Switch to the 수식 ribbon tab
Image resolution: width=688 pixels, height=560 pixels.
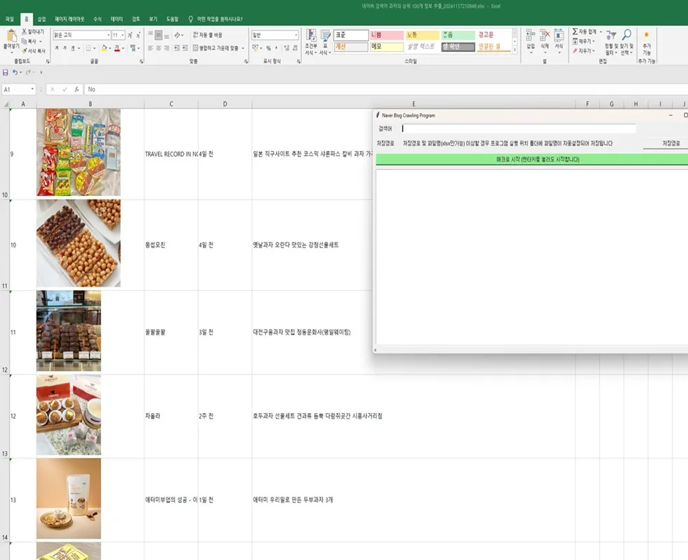[98, 19]
